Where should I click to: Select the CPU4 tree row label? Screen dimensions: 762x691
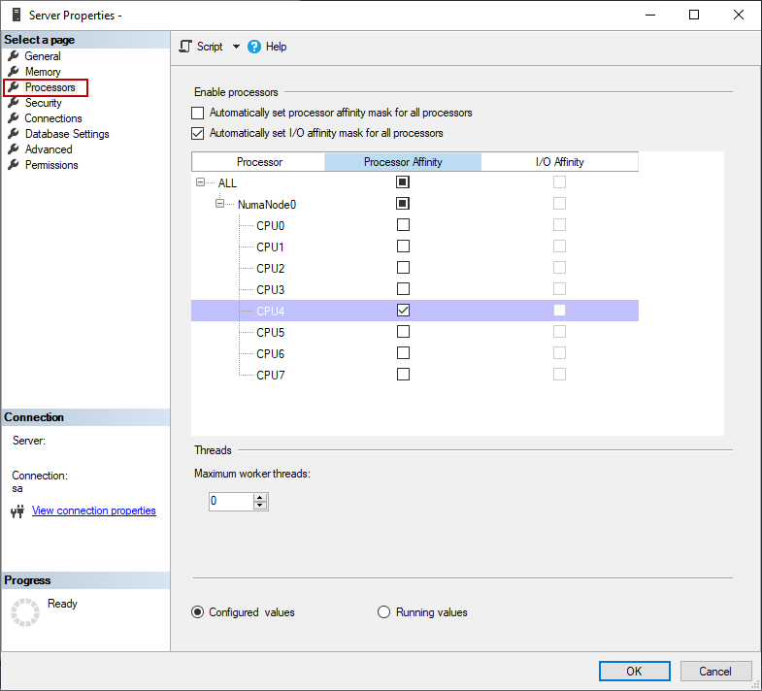[x=270, y=311]
